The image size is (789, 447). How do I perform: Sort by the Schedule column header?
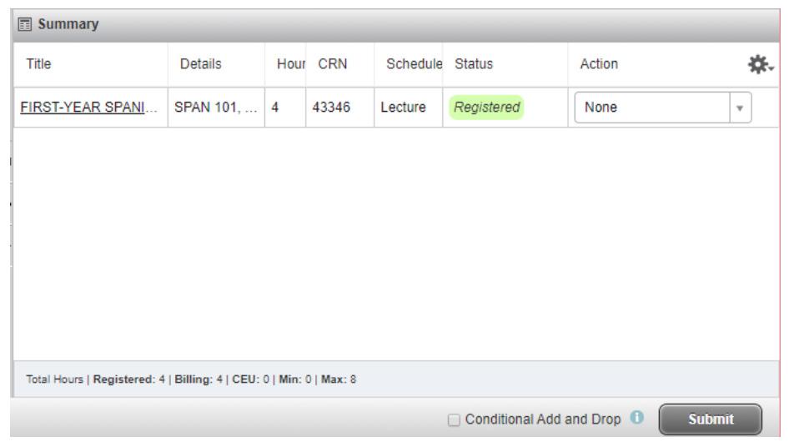(x=415, y=64)
